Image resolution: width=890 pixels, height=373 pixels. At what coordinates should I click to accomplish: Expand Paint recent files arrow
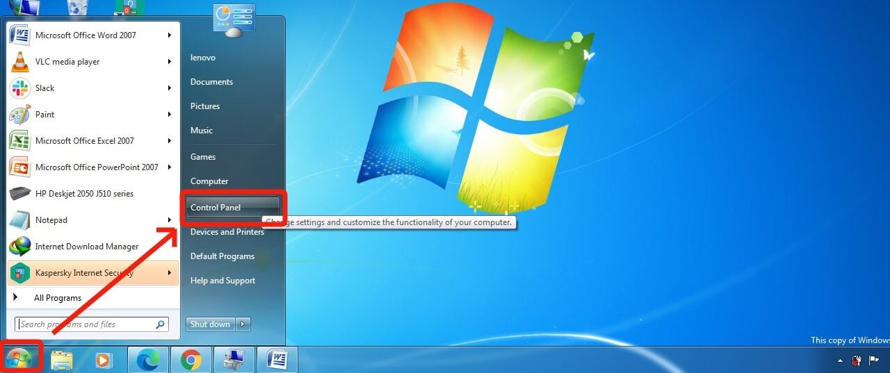pyautogui.click(x=170, y=114)
